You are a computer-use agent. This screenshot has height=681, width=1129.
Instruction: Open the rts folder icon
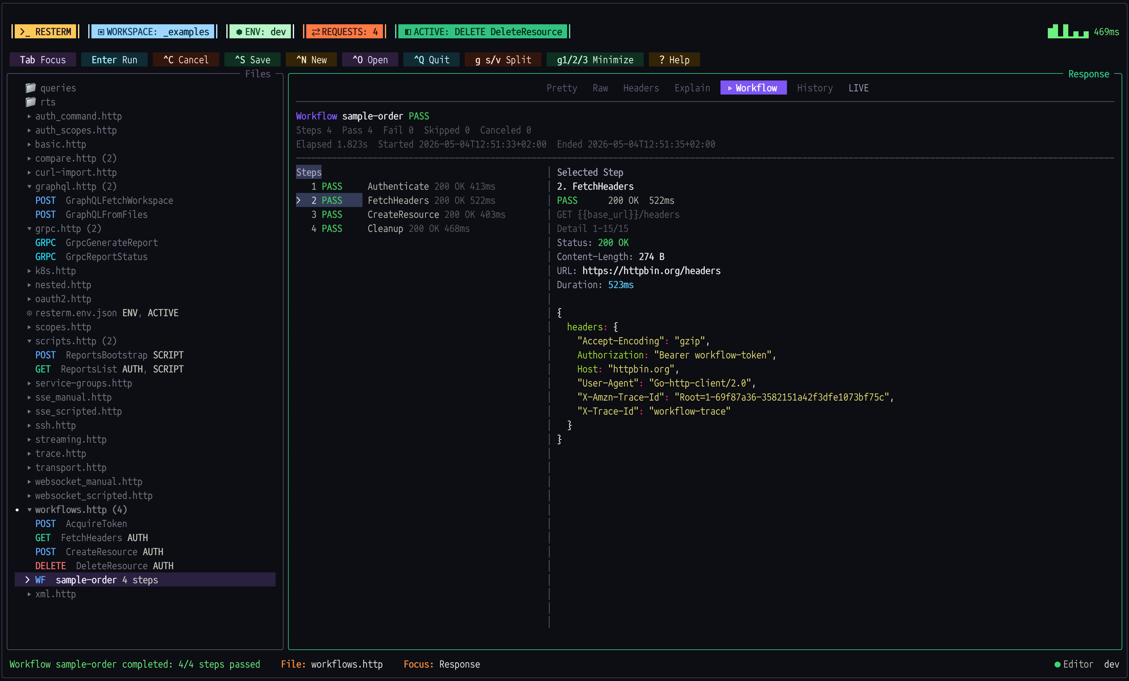pos(30,102)
